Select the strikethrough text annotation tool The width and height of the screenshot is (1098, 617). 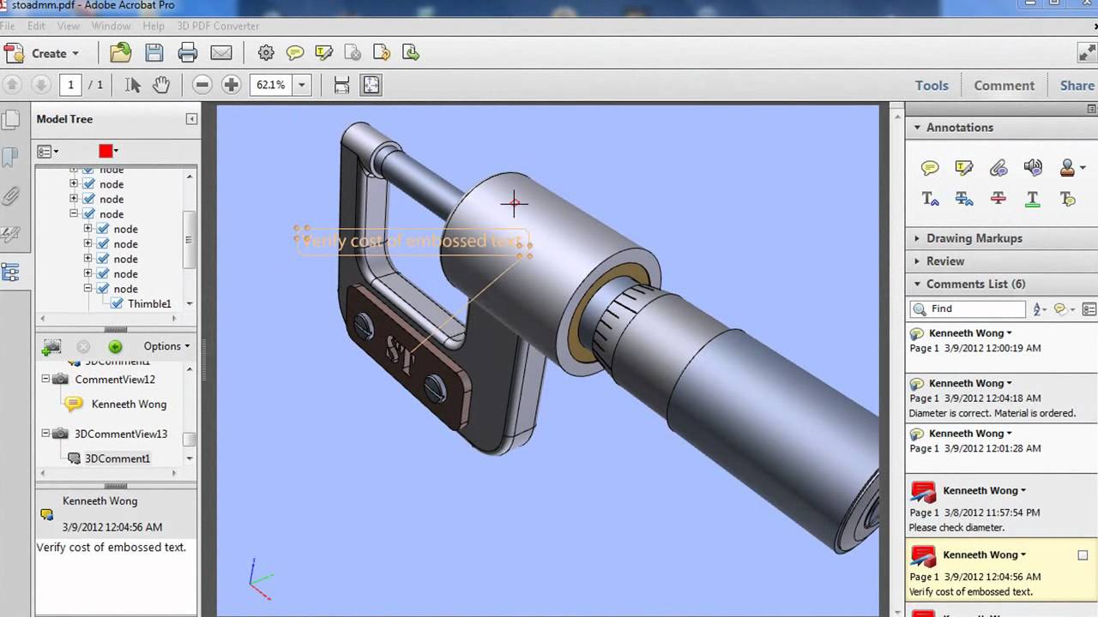click(x=998, y=199)
